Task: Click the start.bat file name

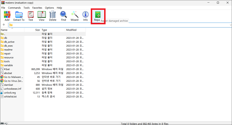Action: [x=8, y=85]
